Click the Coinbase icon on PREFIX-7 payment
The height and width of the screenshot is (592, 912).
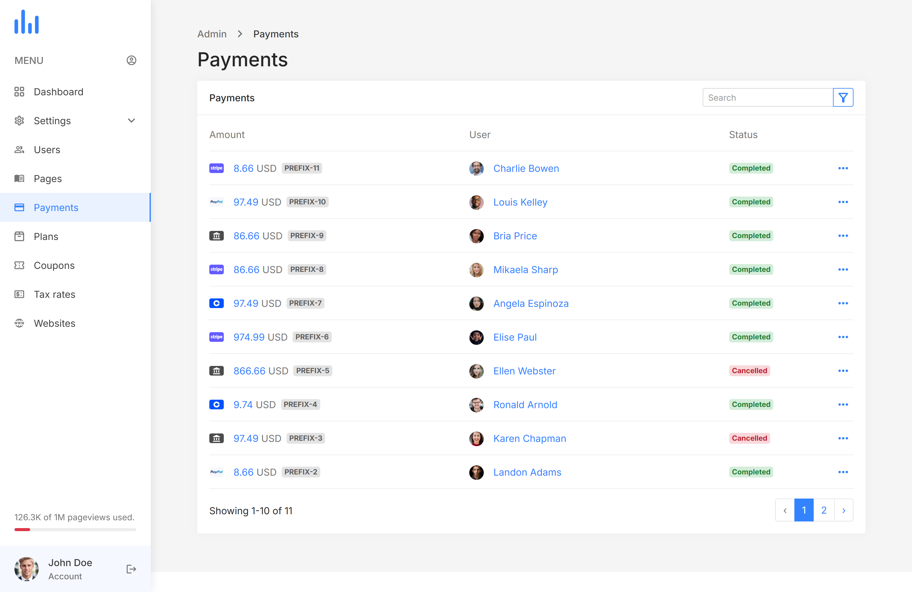coord(216,303)
